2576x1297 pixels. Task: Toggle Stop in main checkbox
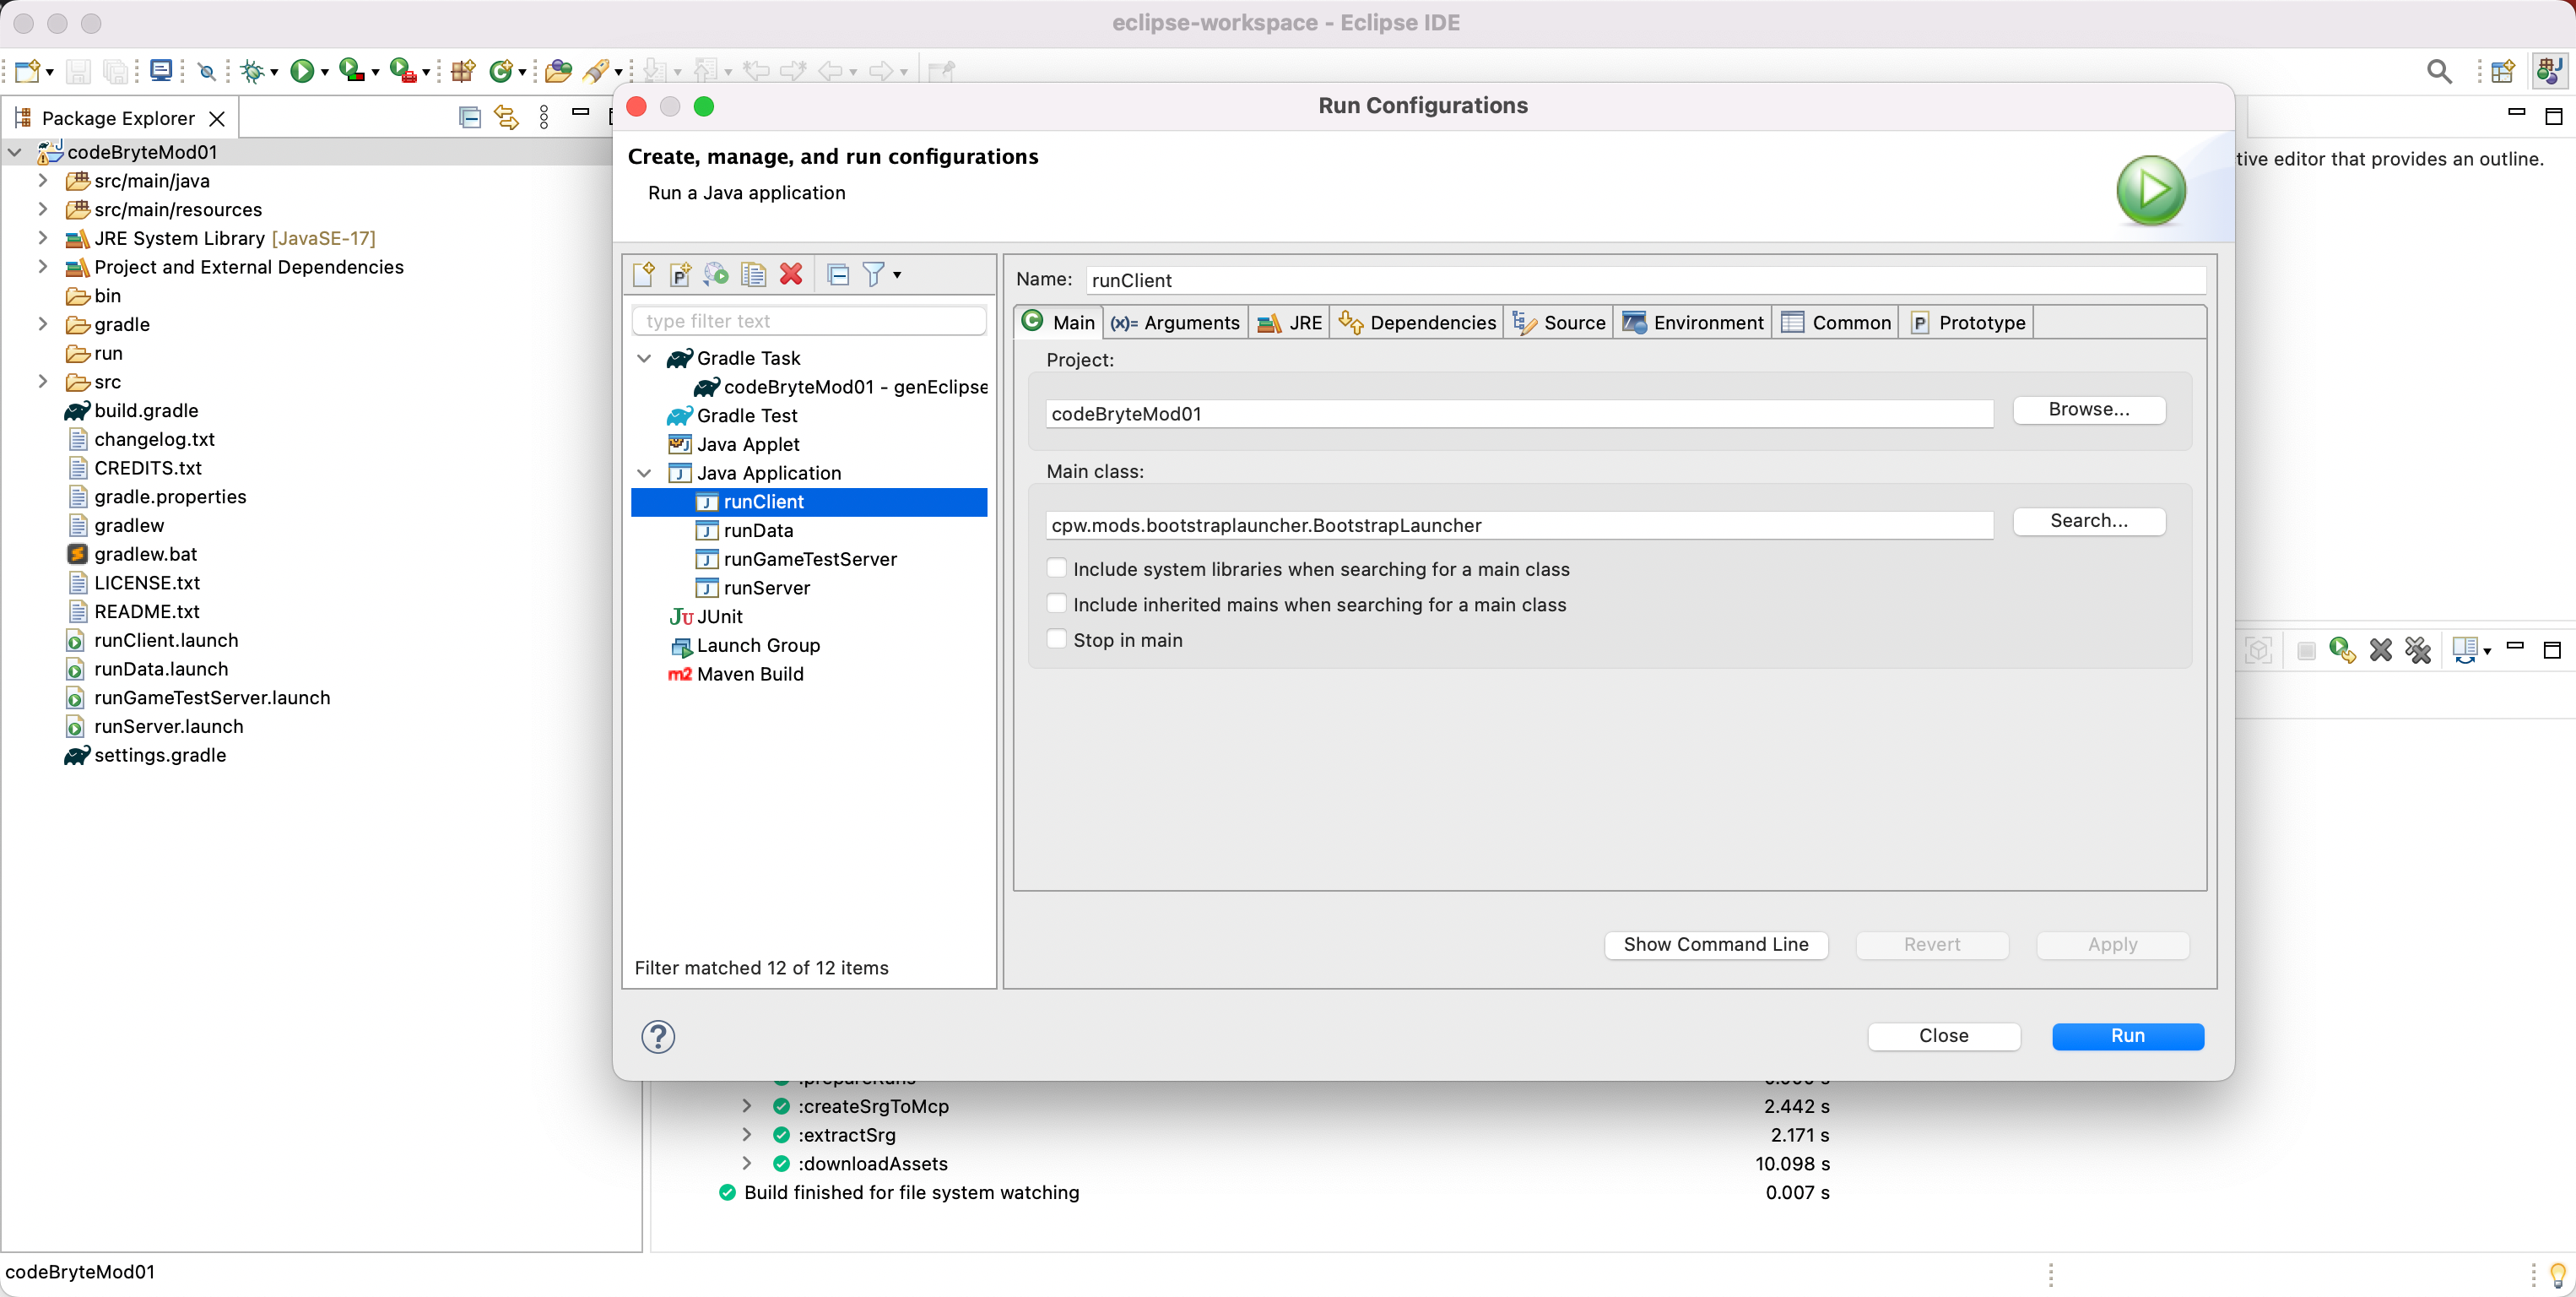pyautogui.click(x=1056, y=639)
